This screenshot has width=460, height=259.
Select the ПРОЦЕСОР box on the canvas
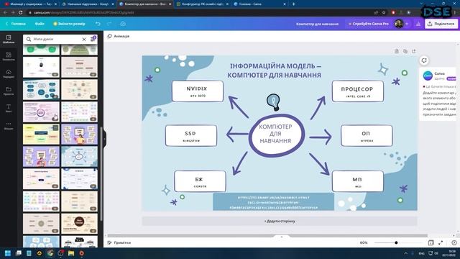(x=358, y=91)
